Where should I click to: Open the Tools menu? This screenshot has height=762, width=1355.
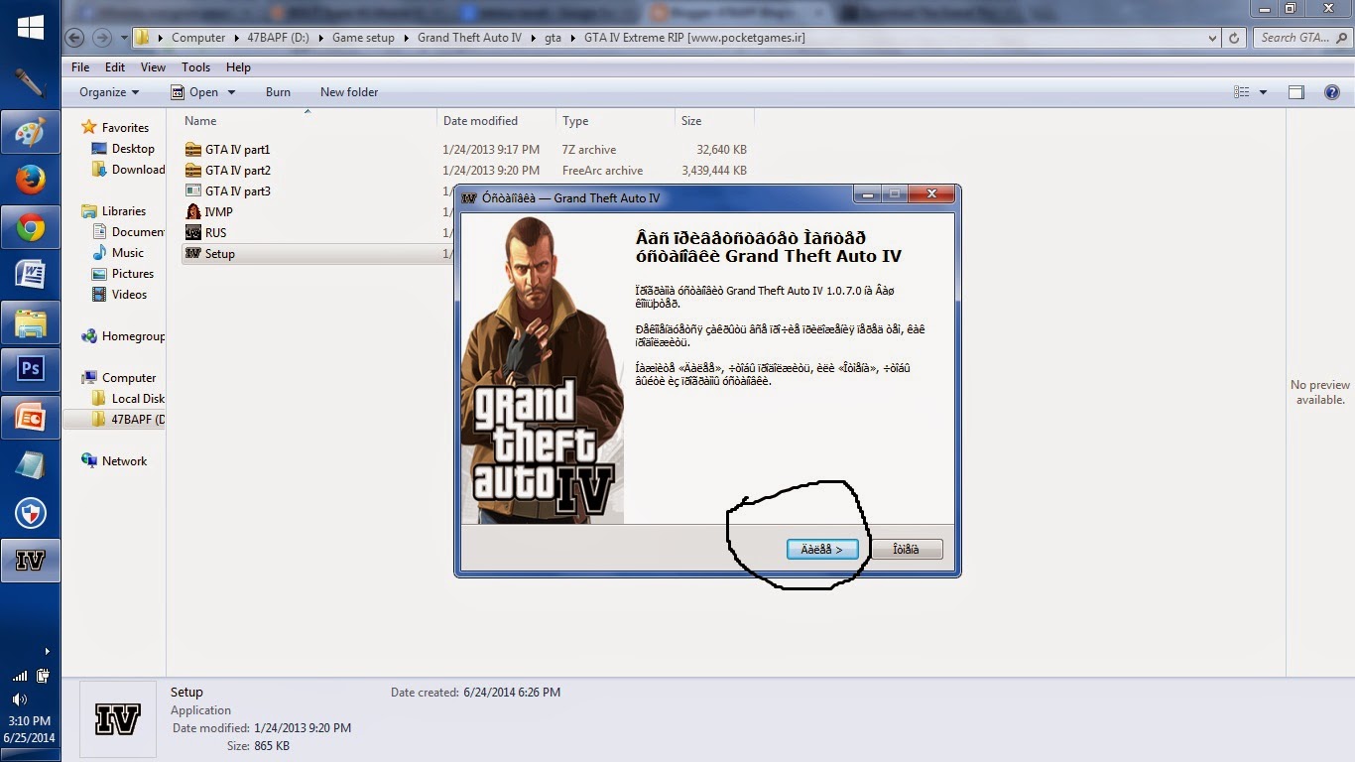click(195, 67)
